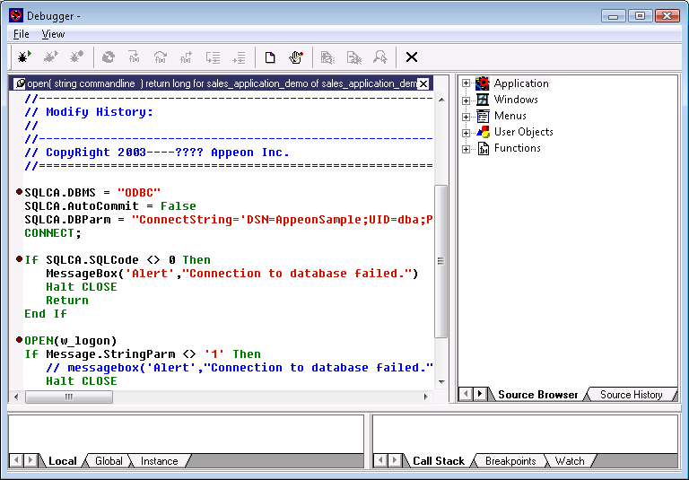Toggle breakpoint on the SQLCA.DBMS line

tap(19, 192)
